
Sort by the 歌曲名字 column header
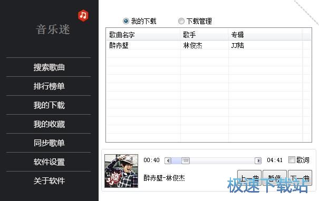click(x=143, y=35)
